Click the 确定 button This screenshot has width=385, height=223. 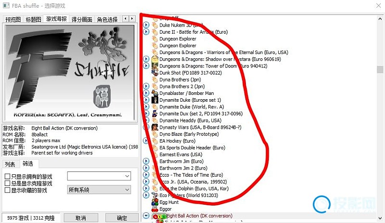coord(122,218)
